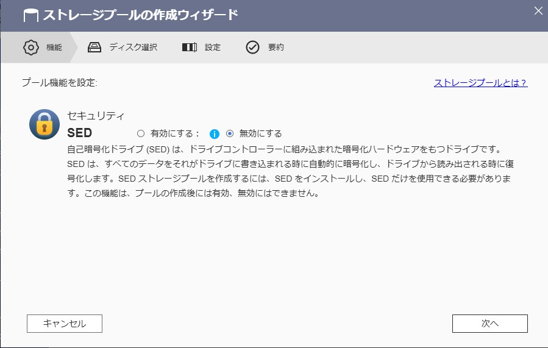This screenshot has height=348, width=548.
Task: Click the bold SED label
Action: click(x=79, y=133)
